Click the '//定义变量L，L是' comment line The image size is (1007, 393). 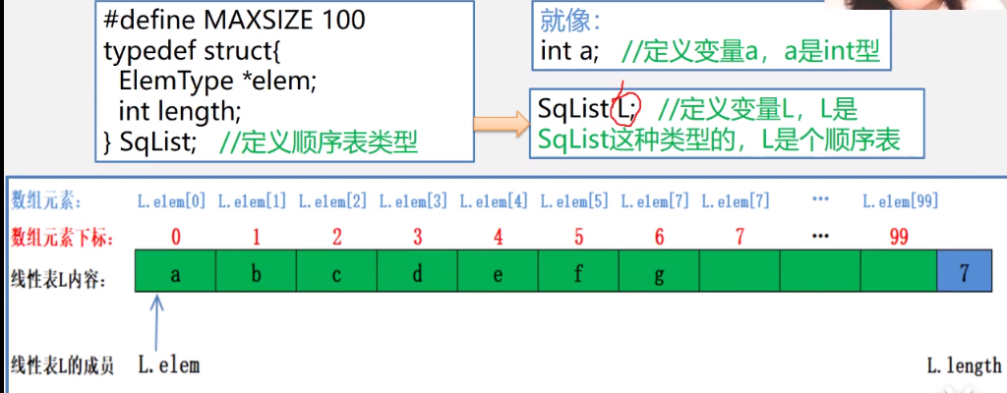click(758, 110)
